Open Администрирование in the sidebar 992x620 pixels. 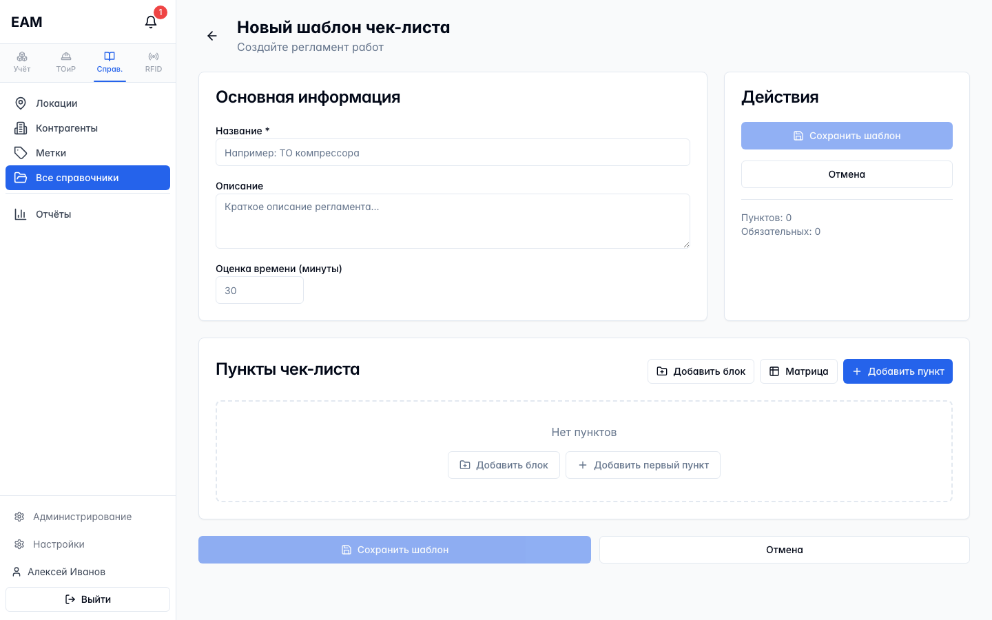(x=87, y=517)
